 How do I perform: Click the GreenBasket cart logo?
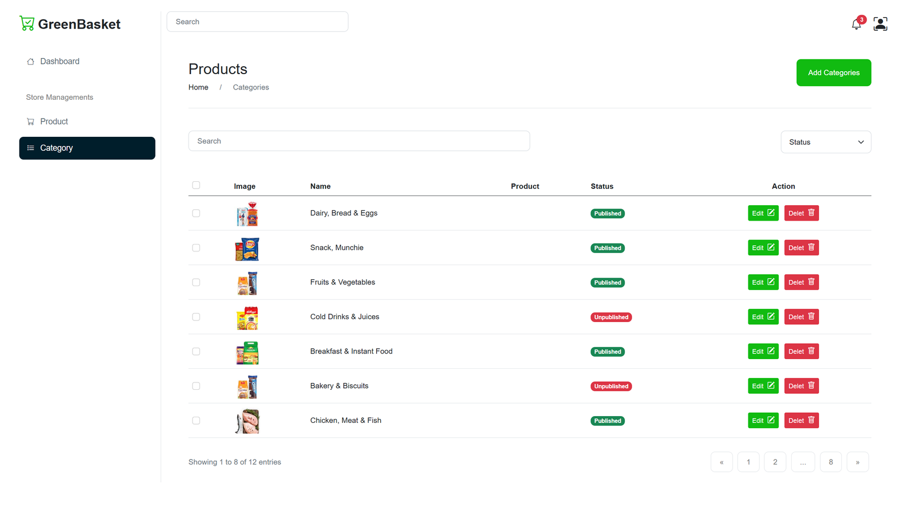point(27,23)
